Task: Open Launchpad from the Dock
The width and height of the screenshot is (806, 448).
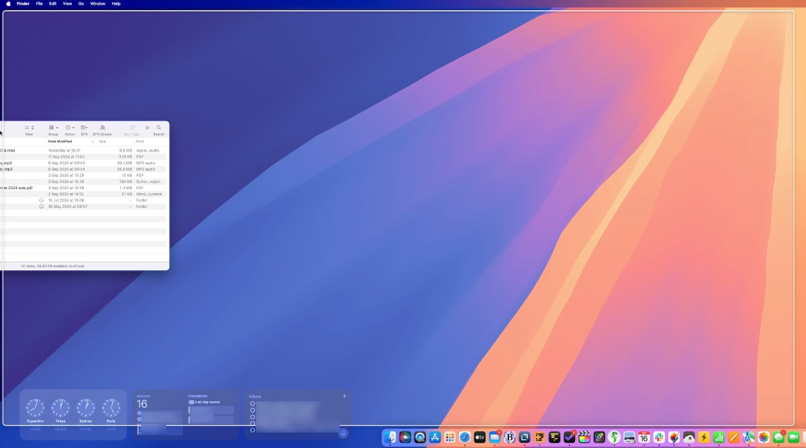Action: point(449,437)
